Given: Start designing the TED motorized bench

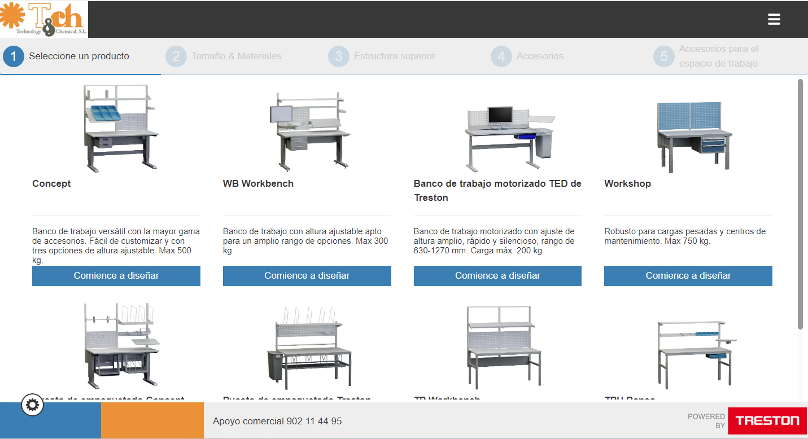Looking at the screenshot, I should [x=497, y=276].
